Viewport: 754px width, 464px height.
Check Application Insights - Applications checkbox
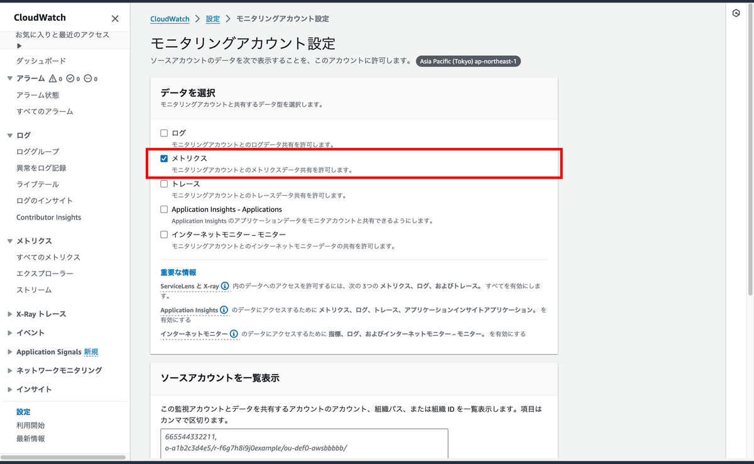(x=164, y=209)
